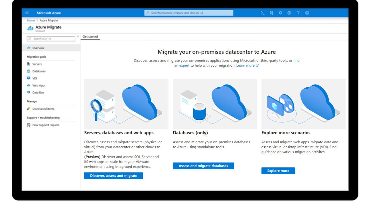Show notifications bell

point(280,13)
